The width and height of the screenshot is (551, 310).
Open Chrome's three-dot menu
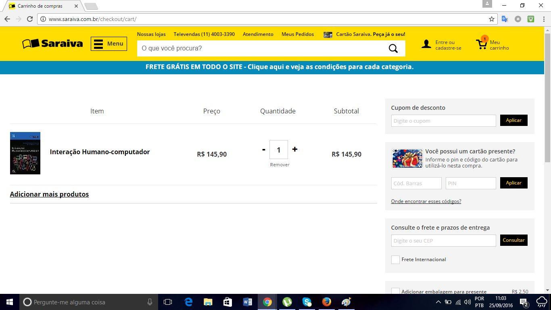click(544, 19)
